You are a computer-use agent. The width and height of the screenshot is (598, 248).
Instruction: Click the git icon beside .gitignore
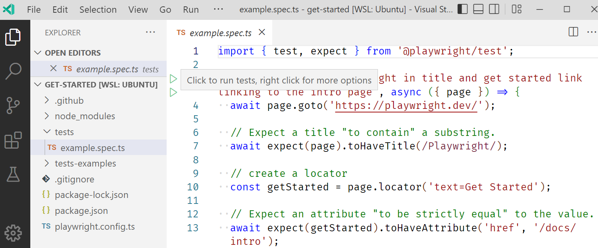point(46,179)
